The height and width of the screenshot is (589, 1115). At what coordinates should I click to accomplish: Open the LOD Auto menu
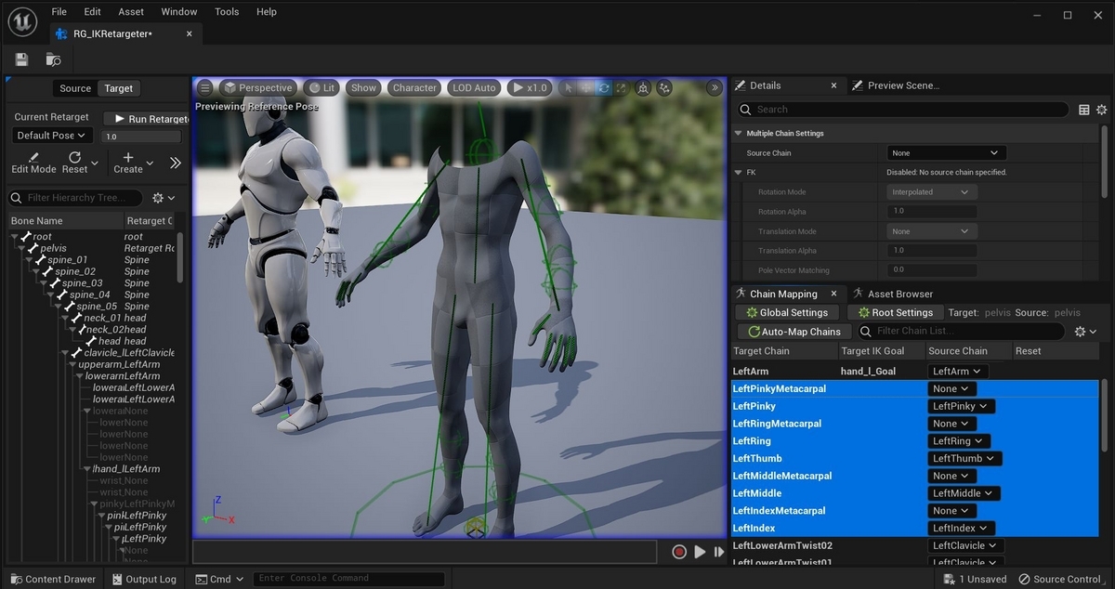tap(474, 88)
